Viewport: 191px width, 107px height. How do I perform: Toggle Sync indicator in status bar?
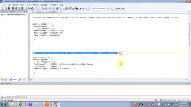click(179, 100)
